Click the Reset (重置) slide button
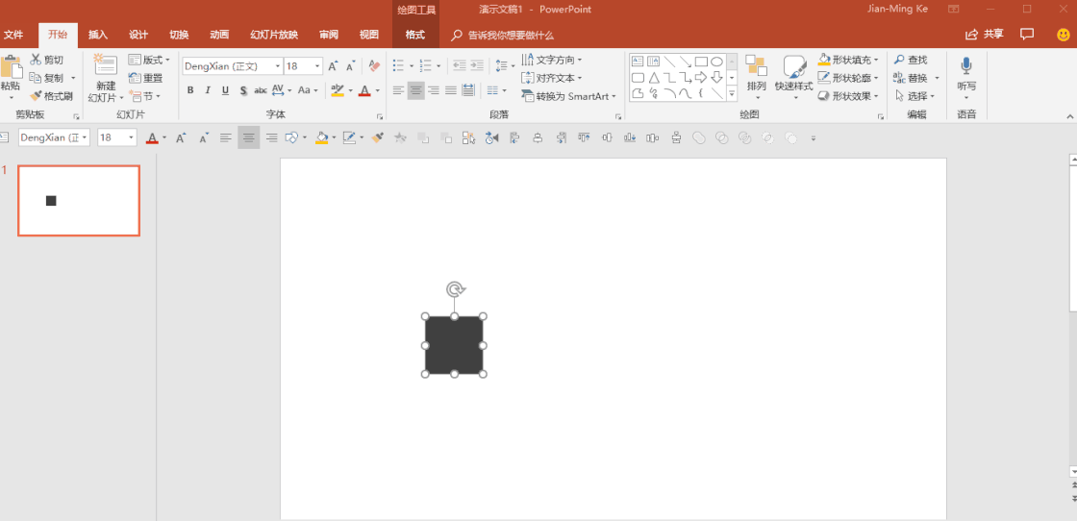Screen dimensions: 1077x521 coord(146,78)
